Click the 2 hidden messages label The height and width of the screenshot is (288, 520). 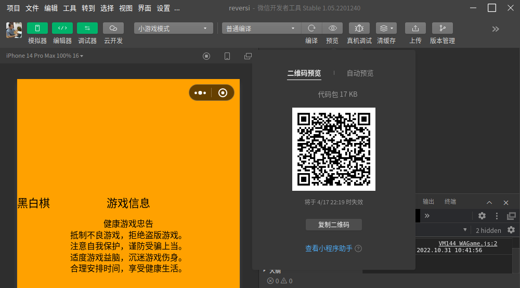[488, 230]
